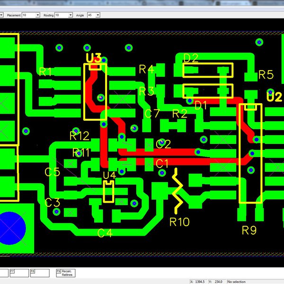284x284 pixels.
Task: Select the C2 capacitor label
Action: coord(163,144)
